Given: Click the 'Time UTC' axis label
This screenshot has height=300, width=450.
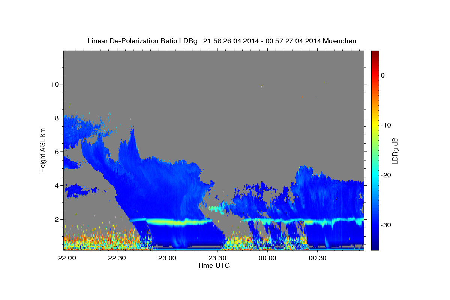Looking at the screenshot, I should tap(213, 265).
